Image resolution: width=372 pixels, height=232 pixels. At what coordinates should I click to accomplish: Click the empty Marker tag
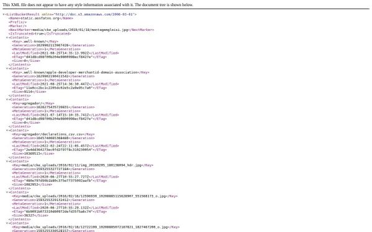click(17, 26)
